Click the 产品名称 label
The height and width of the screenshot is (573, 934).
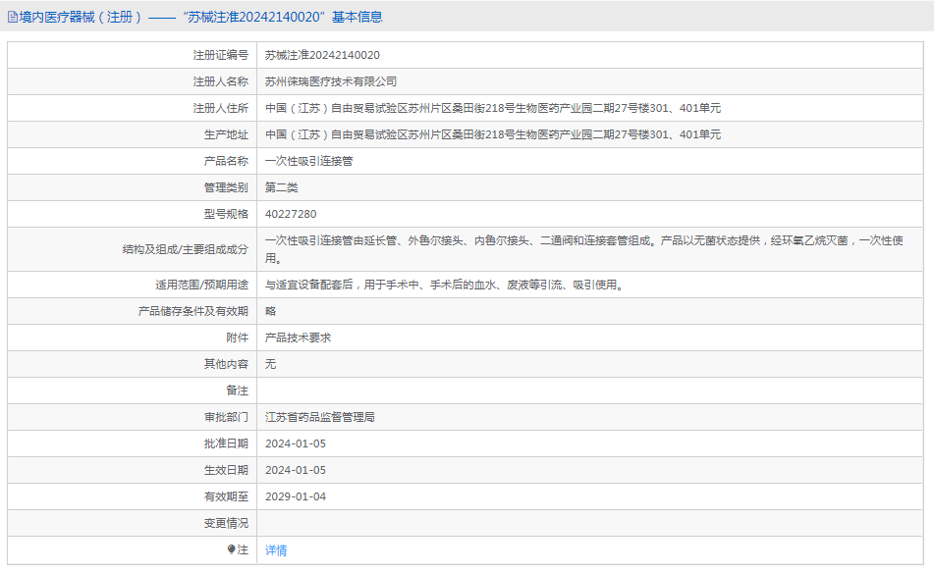226,161
